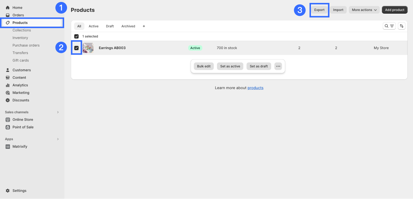The height and width of the screenshot is (199, 413).
Task: Click the Content icon in sidebar
Action: (8, 78)
